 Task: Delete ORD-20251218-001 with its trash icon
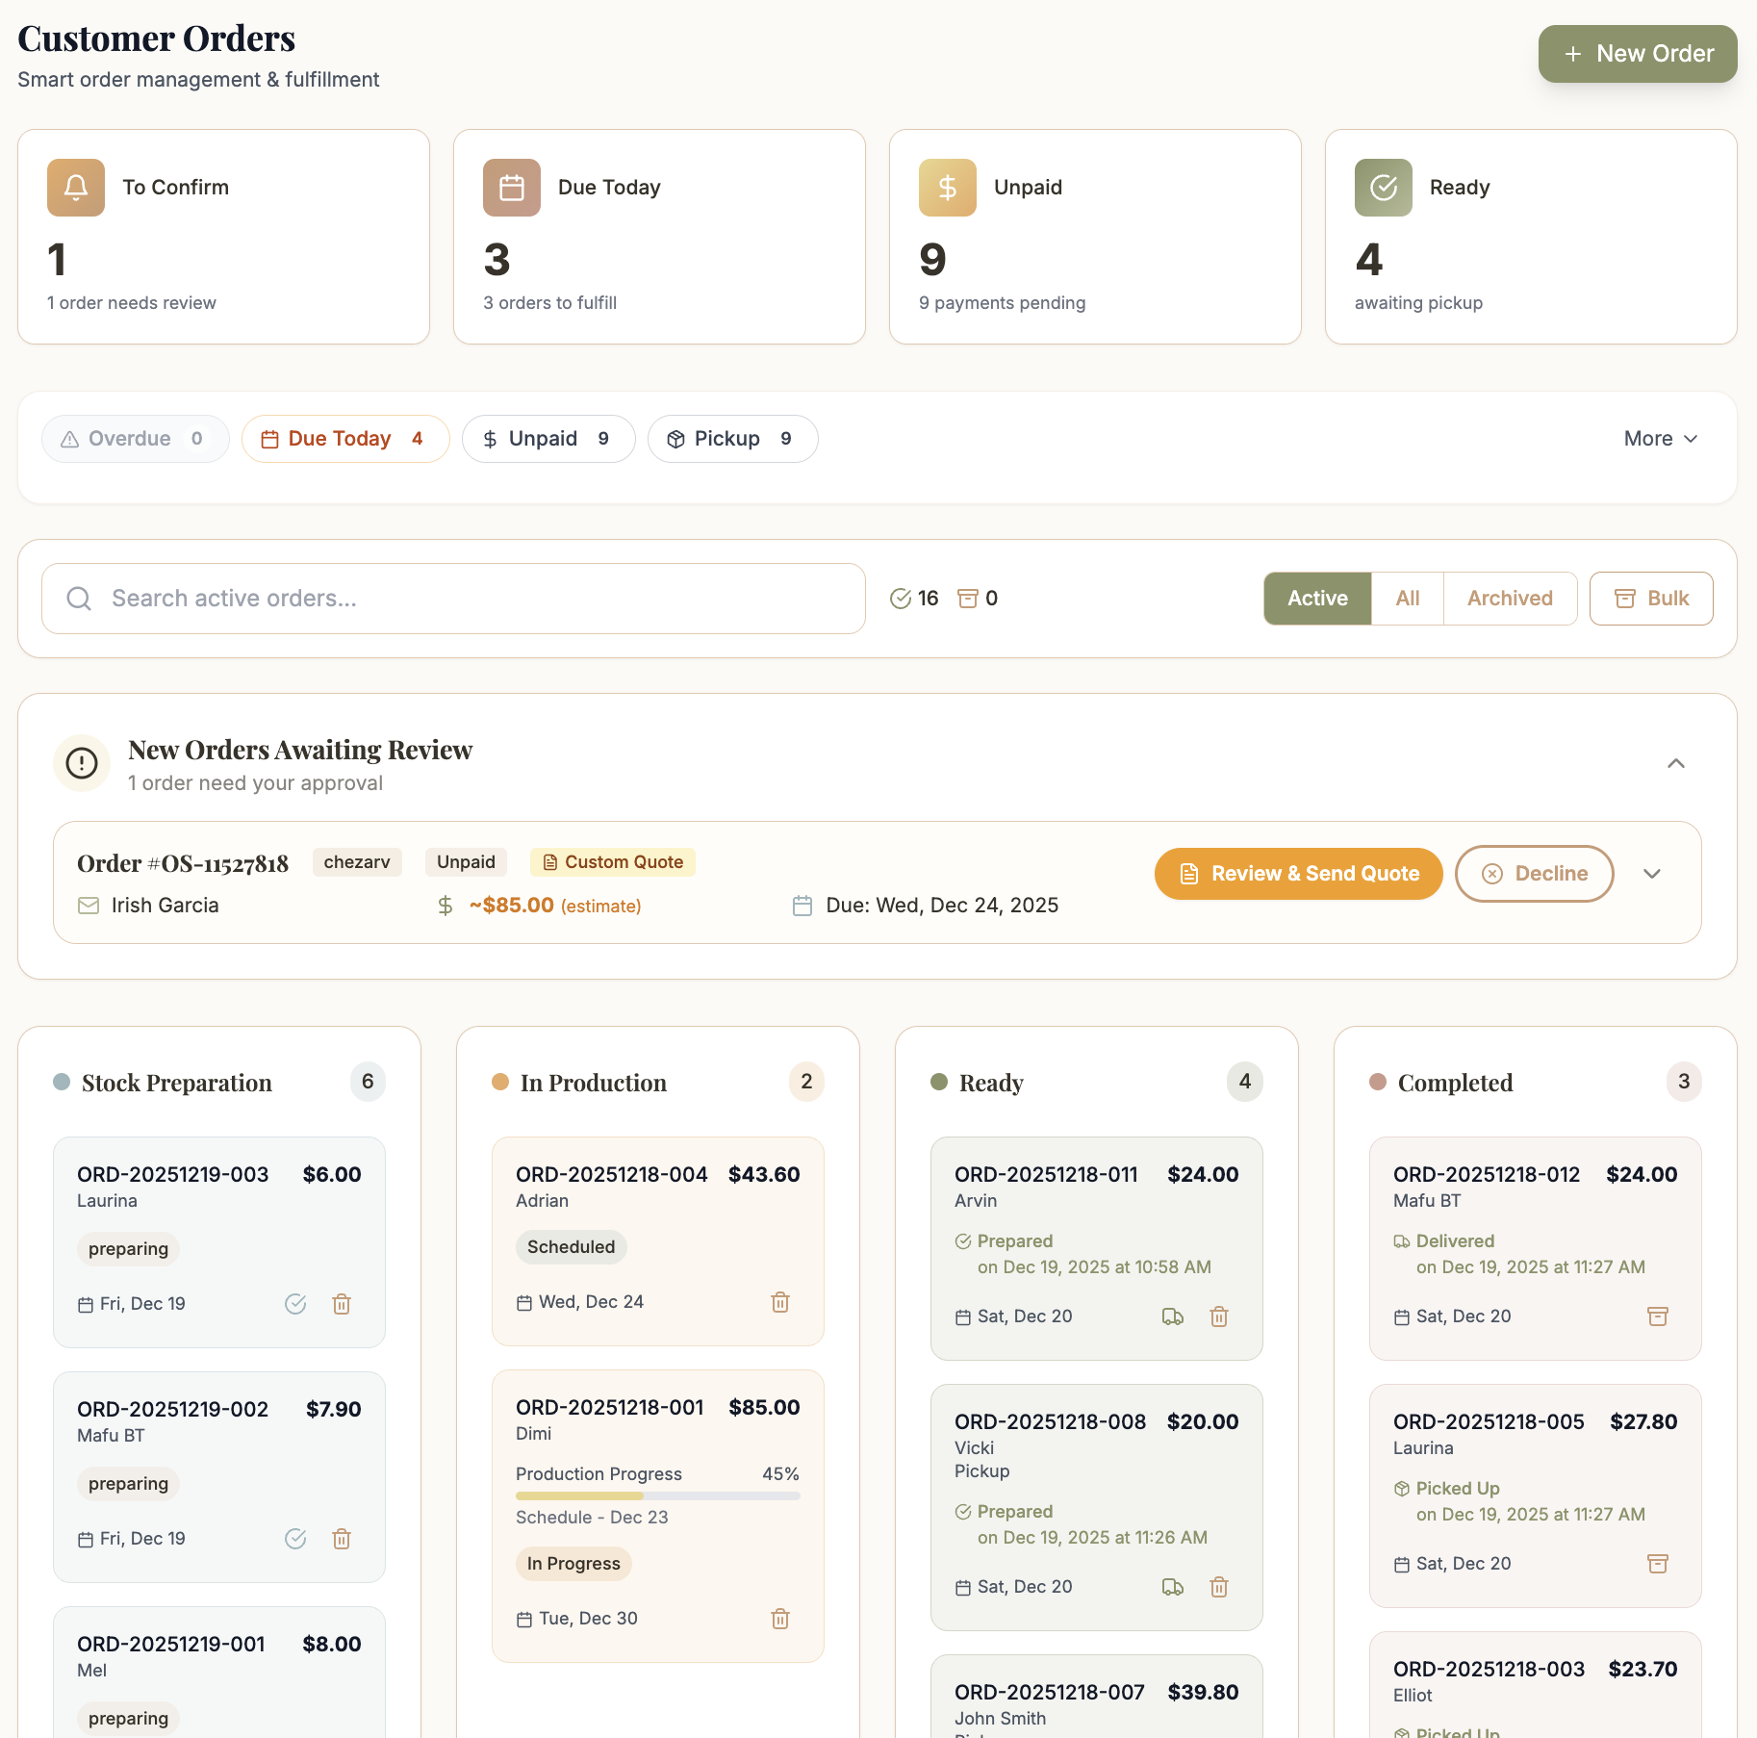(x=779, y=1619)
